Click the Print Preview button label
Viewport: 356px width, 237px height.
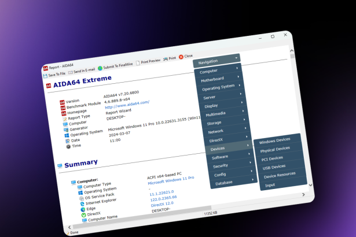[151, 61]
